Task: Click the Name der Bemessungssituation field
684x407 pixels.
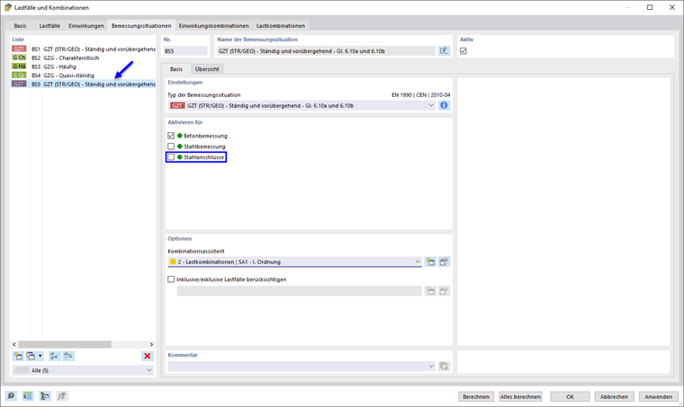Action: coord(327,51)
